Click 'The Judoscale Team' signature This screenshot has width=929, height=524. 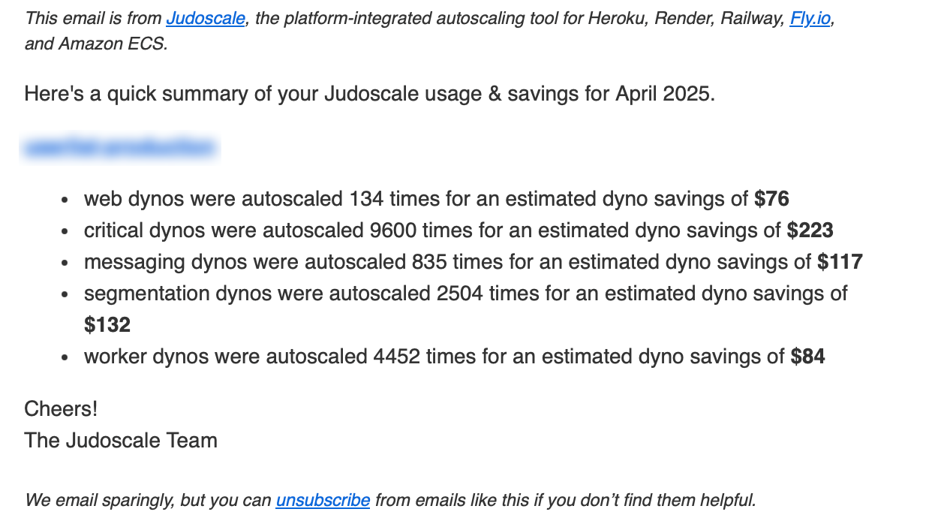[121, 441]
